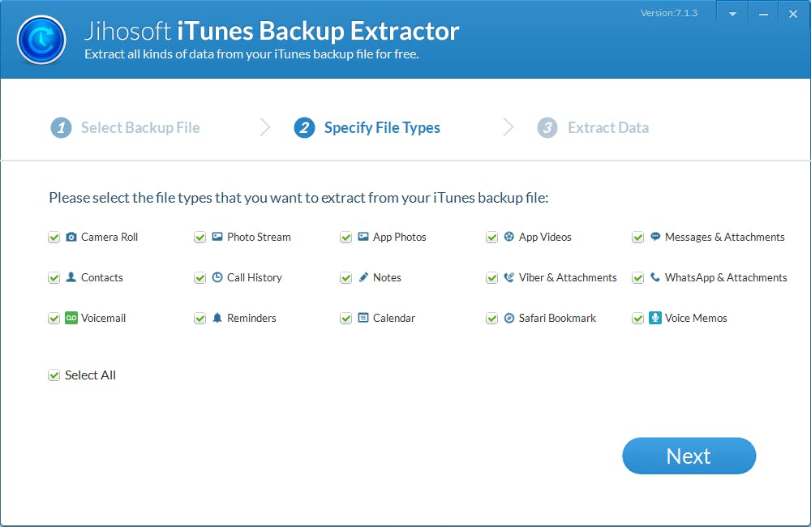Image resolution: width=811 pixels, height=527 pixels.
Task: Click the green Voicemail icon
Action: tap(71, 318)
